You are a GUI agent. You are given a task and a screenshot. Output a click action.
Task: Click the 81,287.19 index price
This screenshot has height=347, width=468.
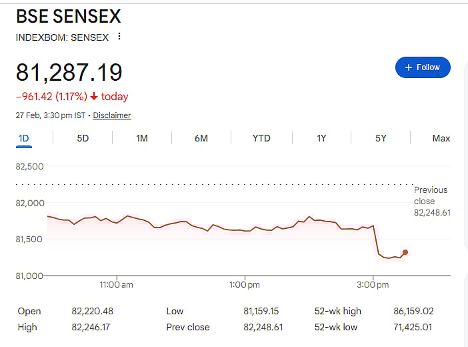coord(69,73)
